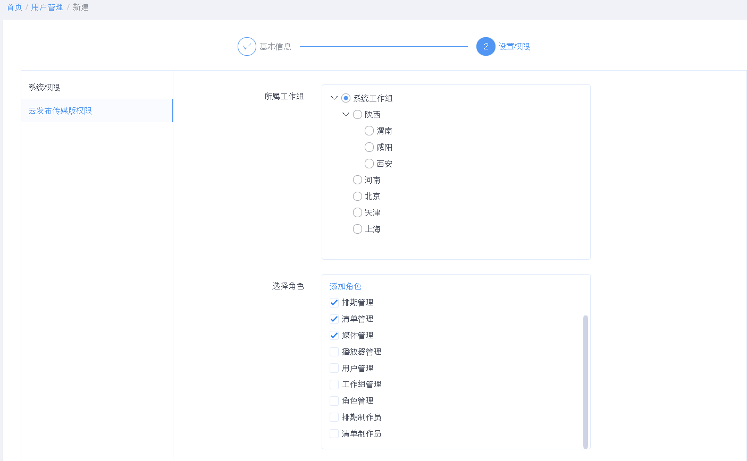Viewport: 747px width, 461px height.
Task: Collapse the 系统工作组 tree node
Action: tap(334, 98)
